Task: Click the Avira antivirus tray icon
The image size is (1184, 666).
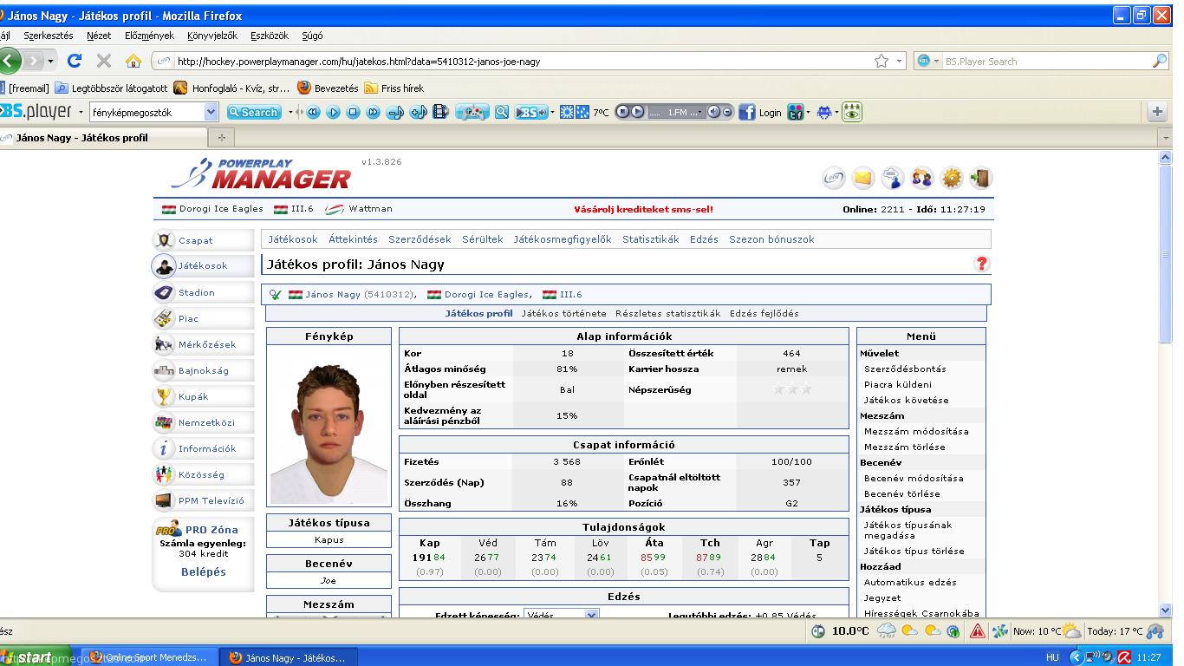Action: [1124, 657]
